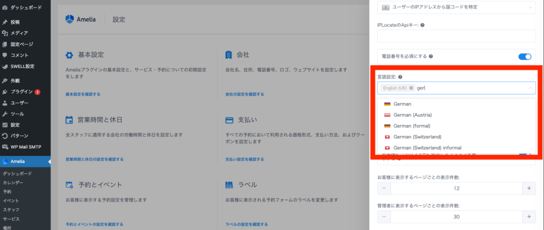Viewport: 544px width, 230px height.
Task: Click the 支払いの設定を確認する link
Action: coord(244,159)
